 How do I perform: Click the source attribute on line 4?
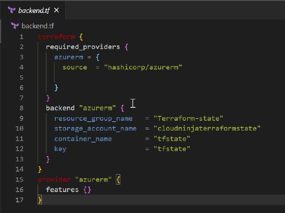tap(74, 67)
